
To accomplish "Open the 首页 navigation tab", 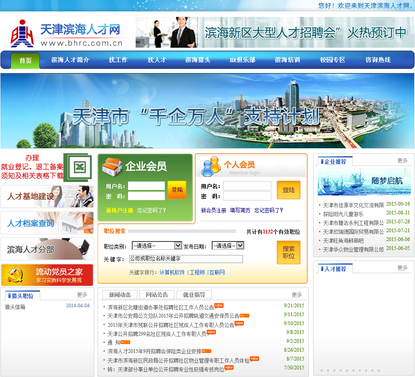I will (x=25, y=60).
